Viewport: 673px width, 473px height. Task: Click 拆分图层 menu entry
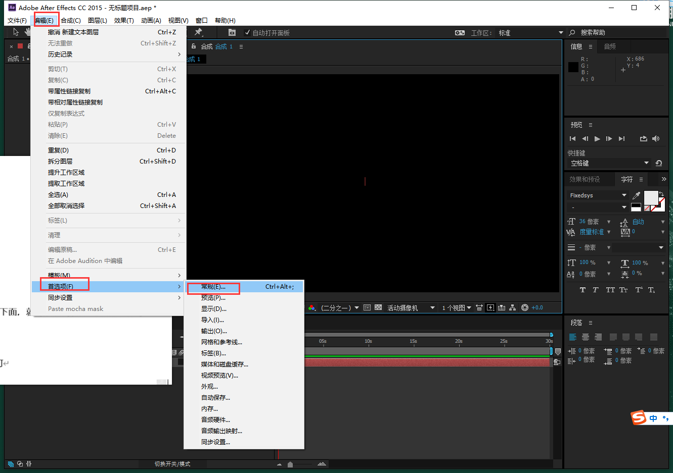coord(108,162)
